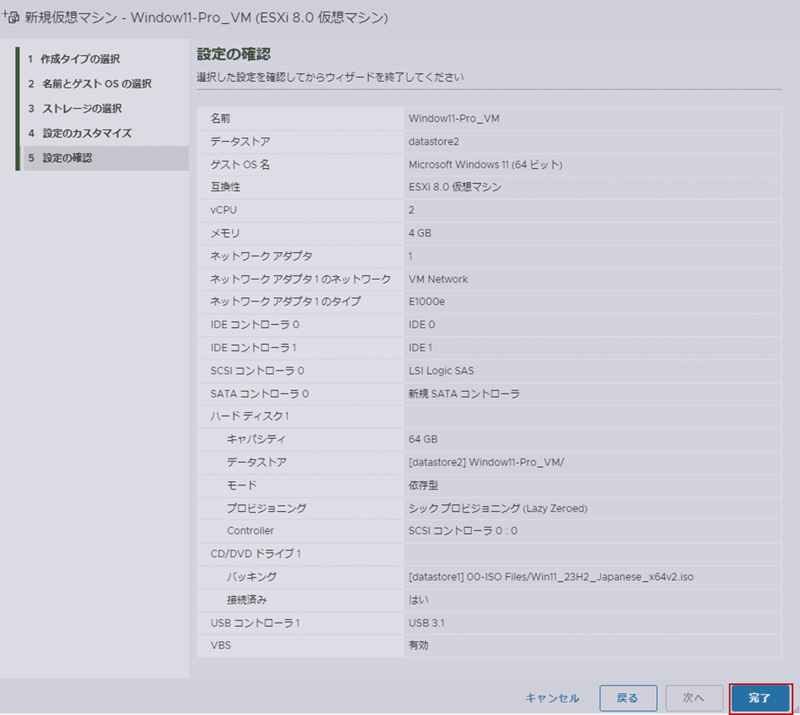Click the LSI Logic SAS value

[x=441, y=370]
